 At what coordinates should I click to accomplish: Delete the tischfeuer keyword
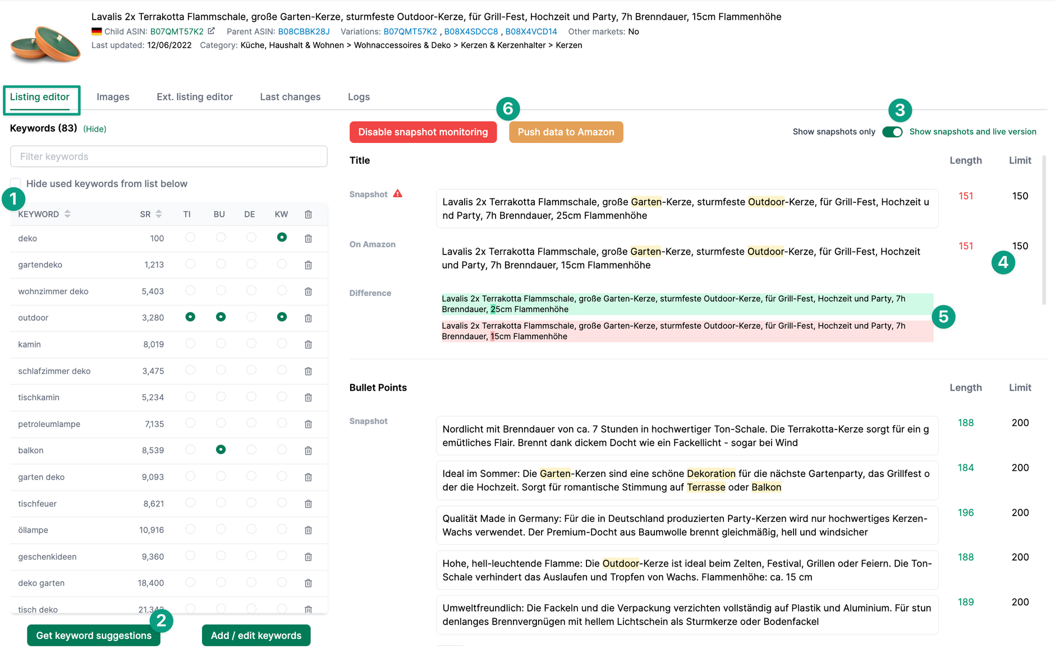tap(308, 504)
